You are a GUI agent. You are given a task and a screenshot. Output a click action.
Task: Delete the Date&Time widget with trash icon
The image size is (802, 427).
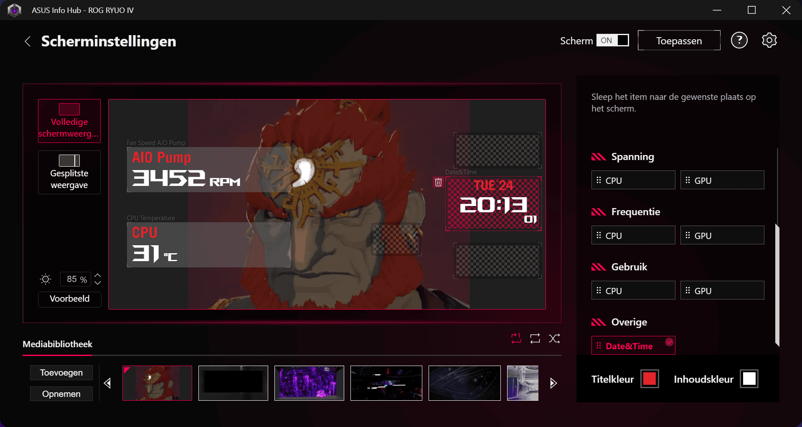tap(438, 182)
